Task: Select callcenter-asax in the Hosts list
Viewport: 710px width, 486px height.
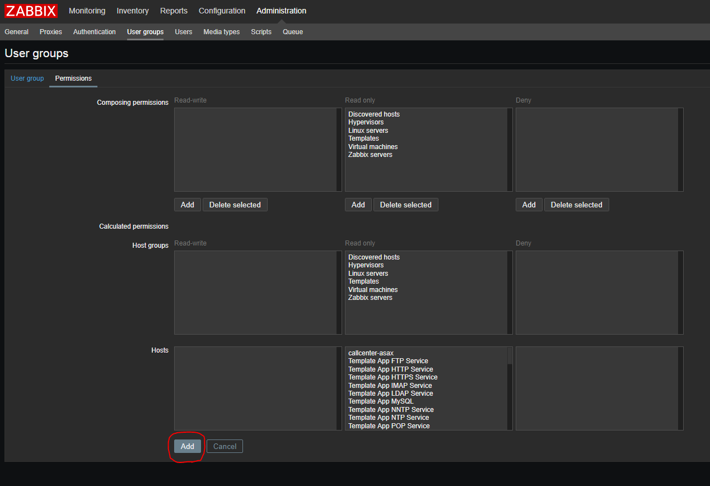Action: point(371,353)
